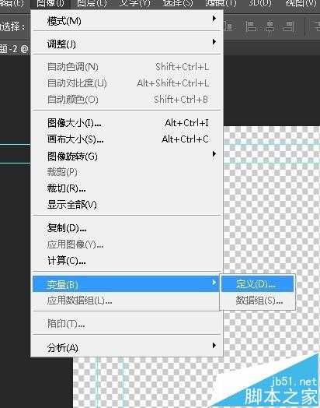The image size is (320, 408).
Task: Open the 视图(V) menu
Action: (x=301, y=3)
